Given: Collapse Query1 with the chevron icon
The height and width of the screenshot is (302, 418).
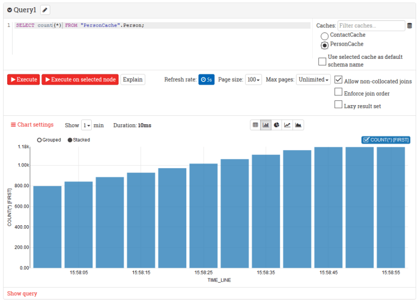Looking at the screenshot, I should 10,10.
